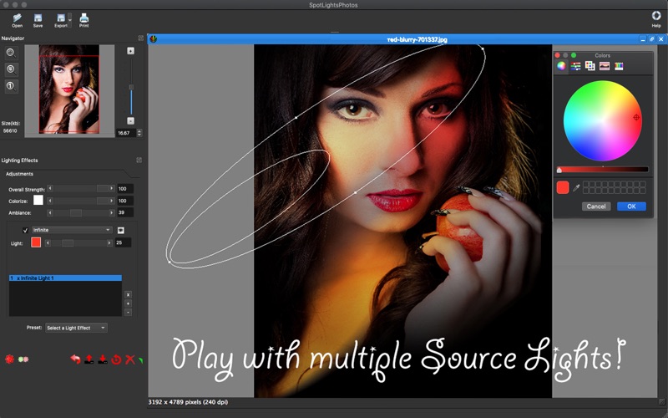Open the red Light color swatch
The height and width of the screenshot is (418, 668).
pyautogui.click(x=36, y=242)
